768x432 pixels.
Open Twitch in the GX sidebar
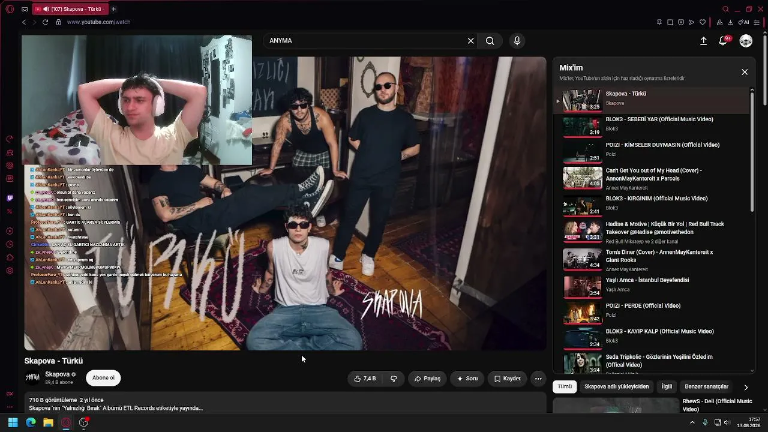[x=10, y=198]
